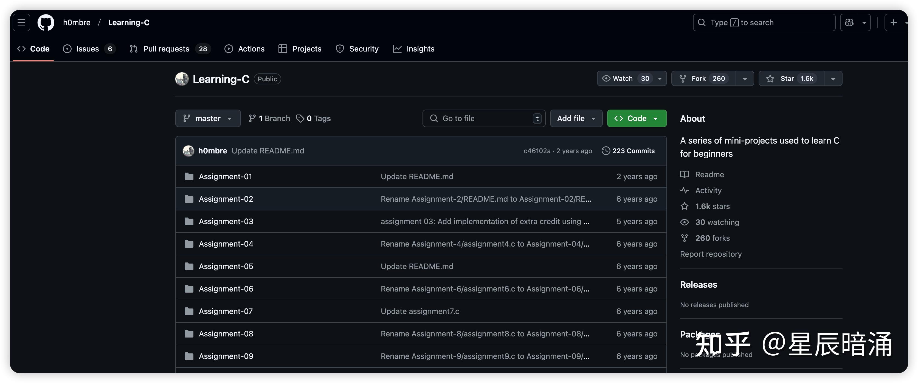Click the Activity pulse icon
The width and height of the screenshot is (918, 383).
coord(684,190)
